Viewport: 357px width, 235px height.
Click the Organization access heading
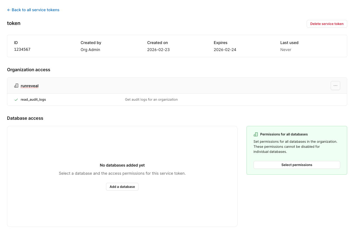[29, 70]
